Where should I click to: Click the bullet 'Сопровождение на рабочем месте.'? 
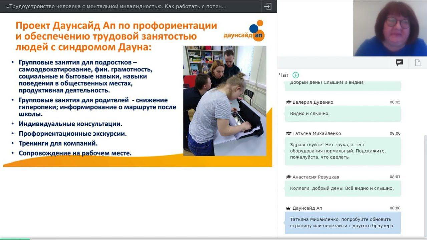pos(75,153)
